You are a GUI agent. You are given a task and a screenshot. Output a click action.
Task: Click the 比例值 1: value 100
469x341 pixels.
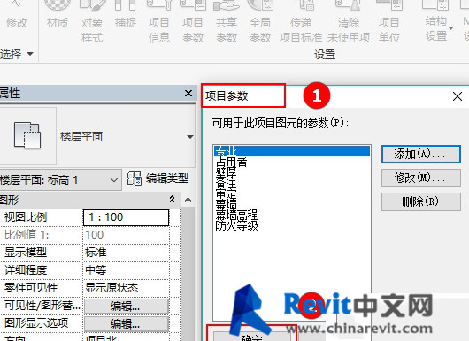[126, 235]
